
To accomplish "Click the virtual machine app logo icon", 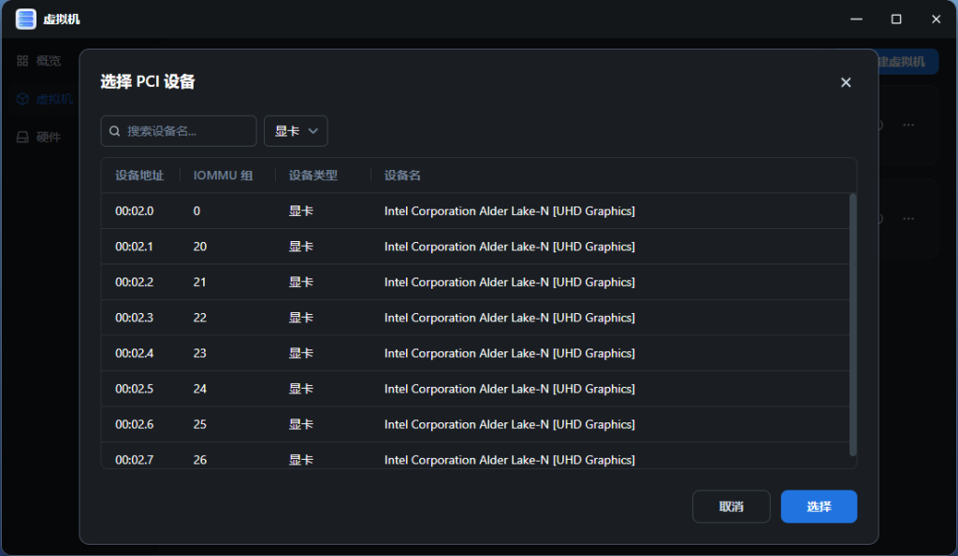I will click(x=25, y=19).
